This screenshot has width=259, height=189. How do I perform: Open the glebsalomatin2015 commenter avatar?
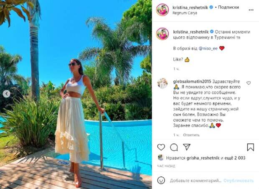[x=163, y=83]
